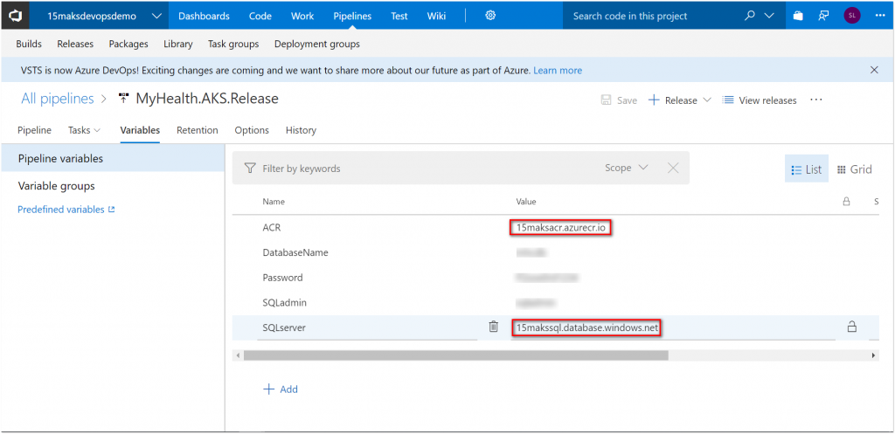Switch to the Pipeline tab
Image resolution: width=895 pixels, height=434 pixels.
[x=34, y=131]
